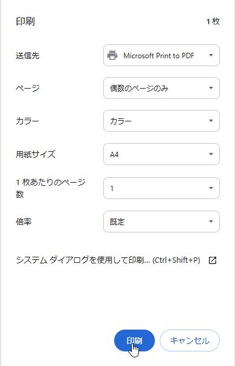Click the blue 印刷 button
Viewport: 235px width, 366px height.
tap(134, 341)
